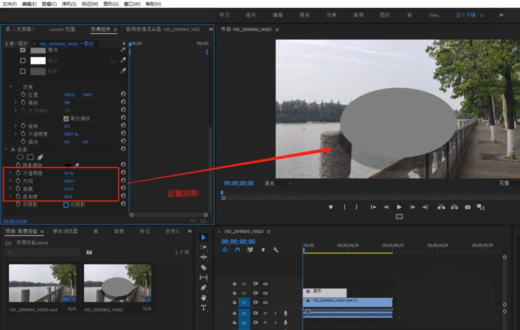
Task: Select the VID_20190810_141821.mp4 thumbnail
Action: click(43, 283)
